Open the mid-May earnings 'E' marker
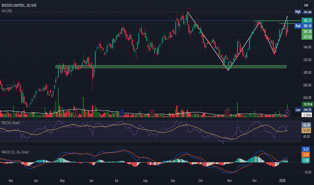Screen dimensions: 314x185 [x=75, y=113]
